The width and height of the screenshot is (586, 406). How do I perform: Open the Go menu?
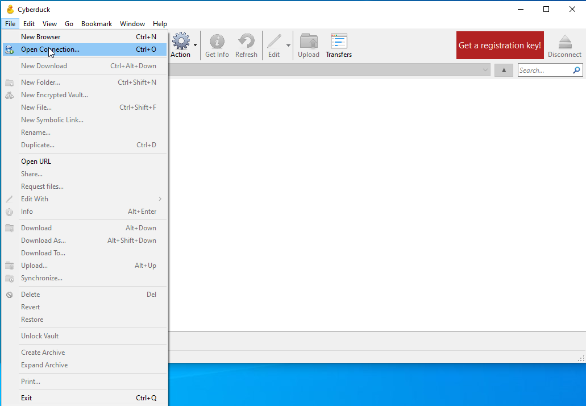click(69, 23)
